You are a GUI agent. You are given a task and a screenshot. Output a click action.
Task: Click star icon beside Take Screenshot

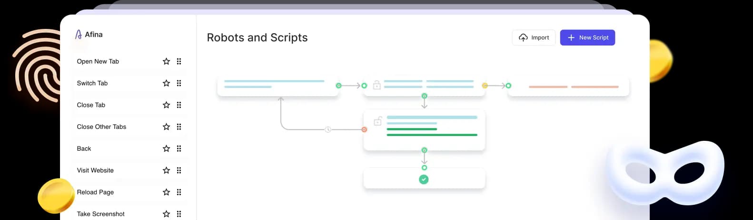pos(166,214)
